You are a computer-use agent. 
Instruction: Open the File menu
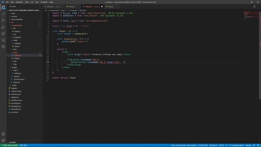click(7, 2)
